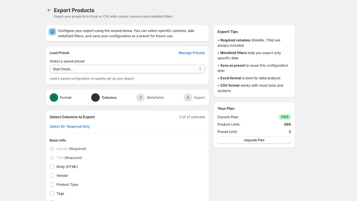Click the Current Plan label
357x201 pixels.
pos(228,117)
